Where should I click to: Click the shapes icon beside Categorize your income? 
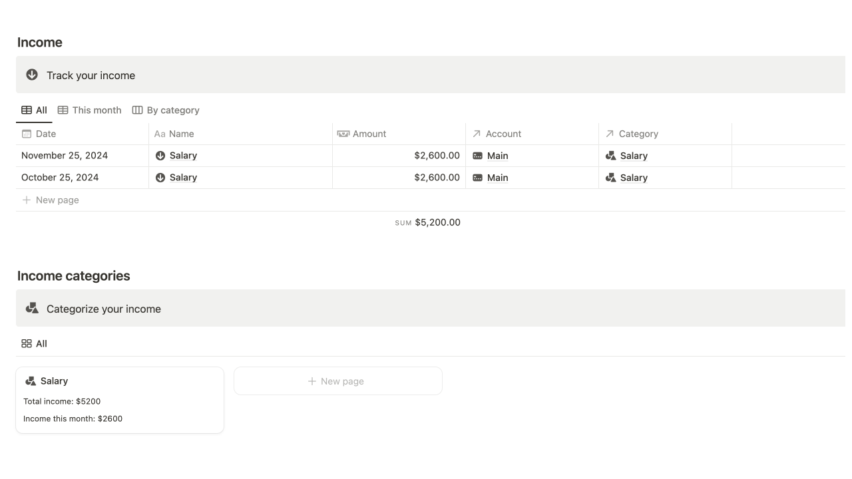point(32,308)
